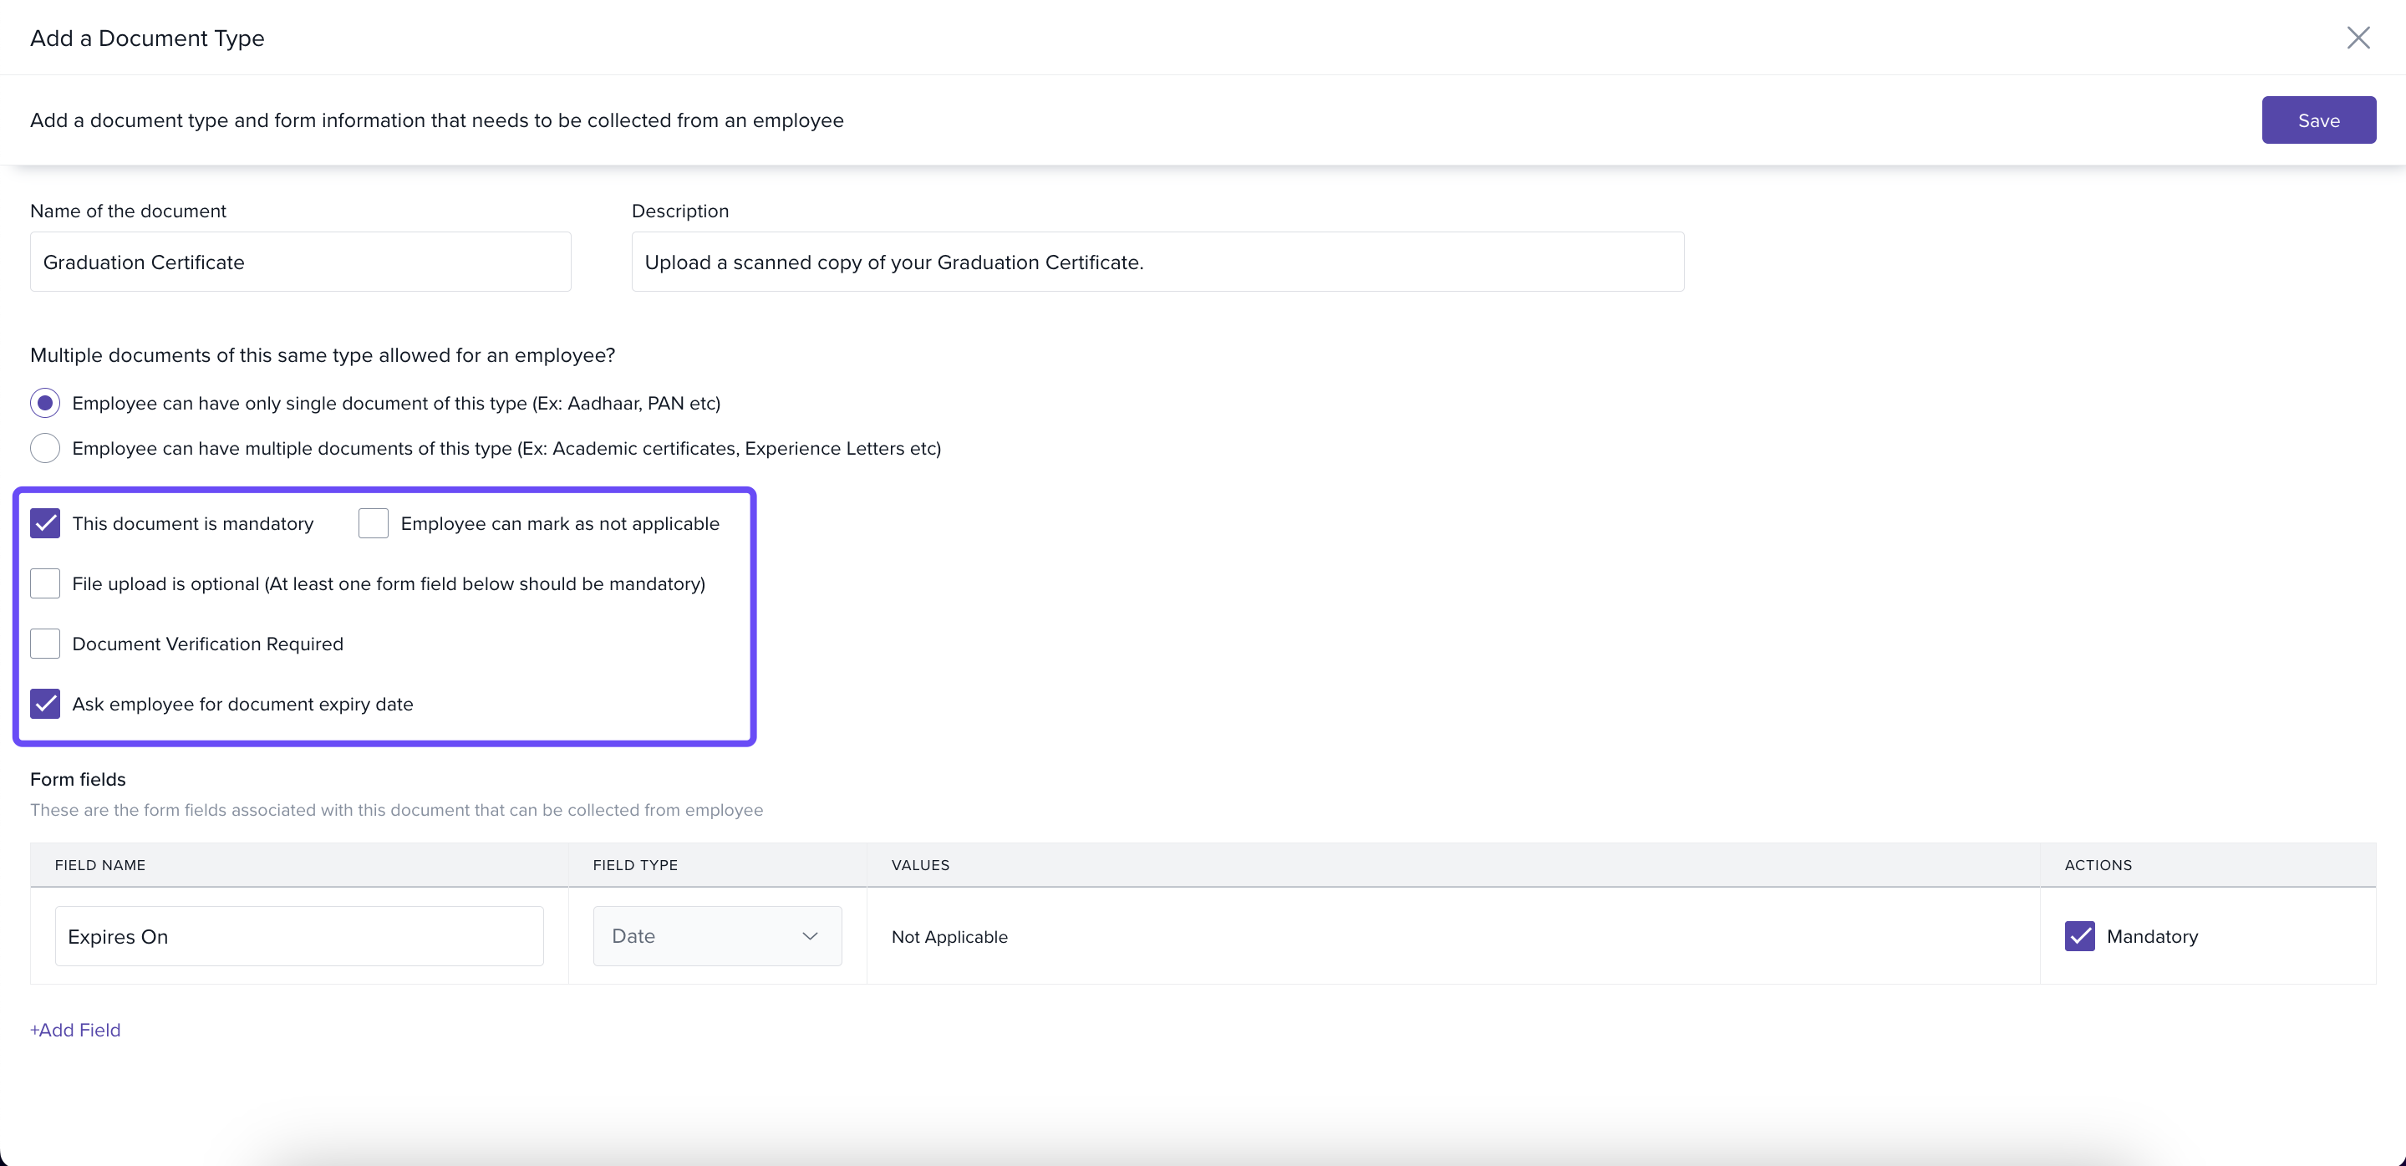Click the ACTIONS column header

tap(2098, 865)
